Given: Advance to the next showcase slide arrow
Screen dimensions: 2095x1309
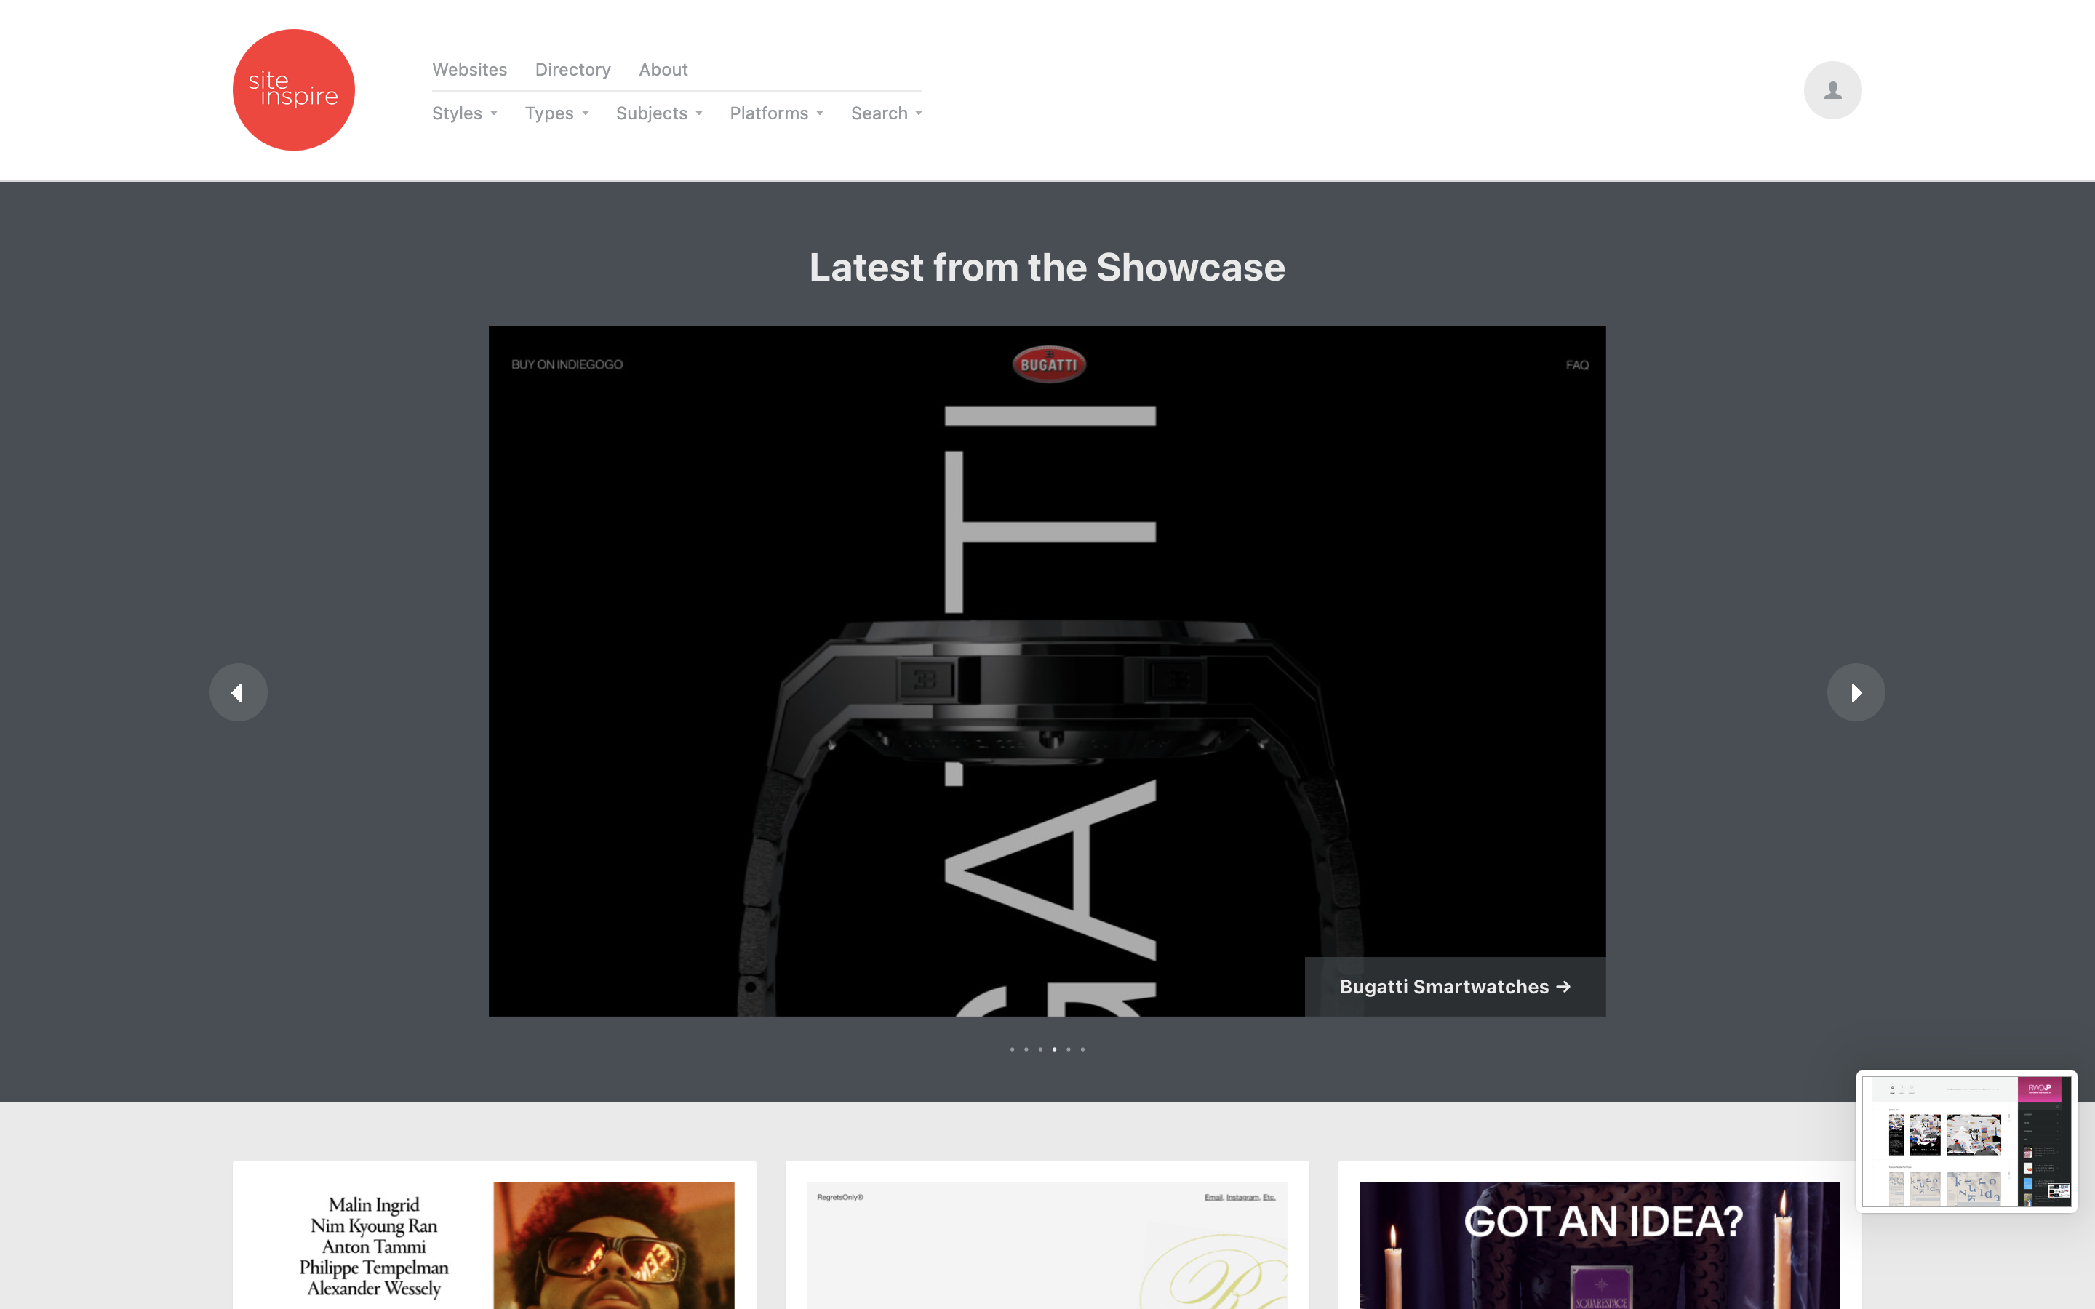Looking at the screenshot, I should click(x=1856, y=692).
